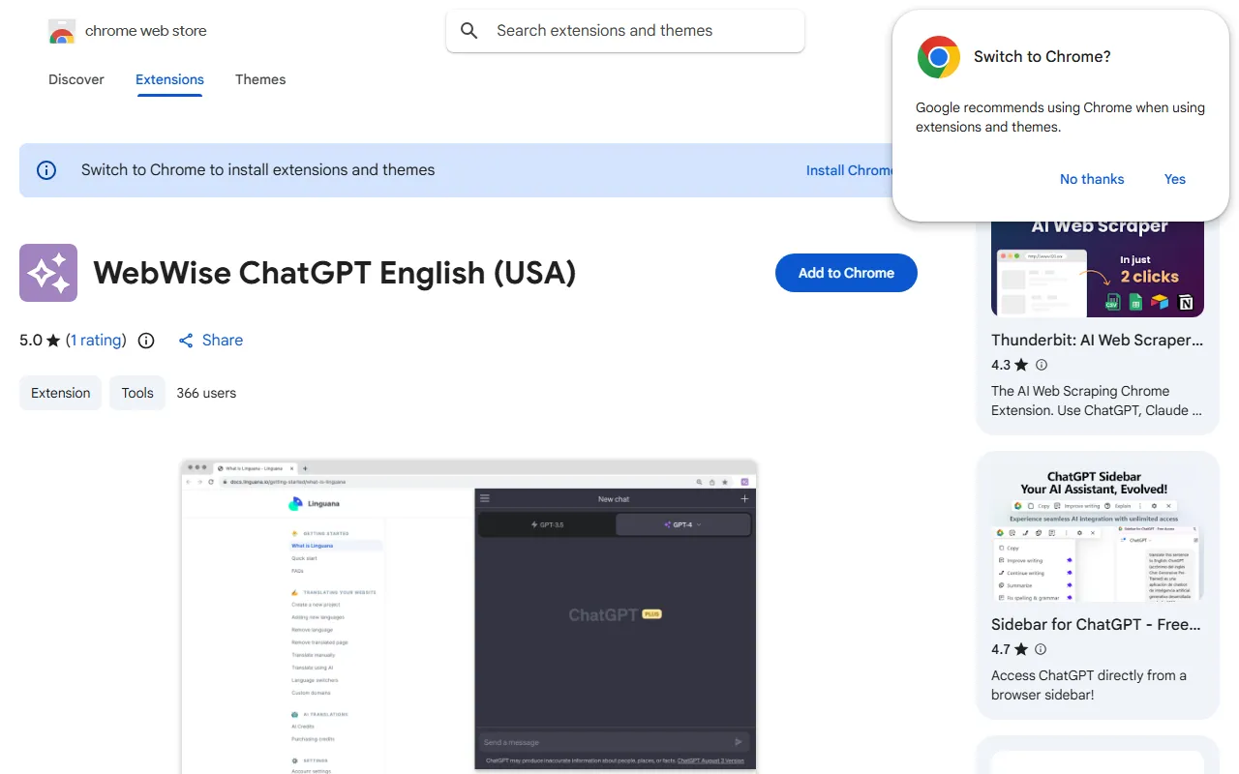Open the 1 rating link
The image size is (1239, 774).
[96, 341]
